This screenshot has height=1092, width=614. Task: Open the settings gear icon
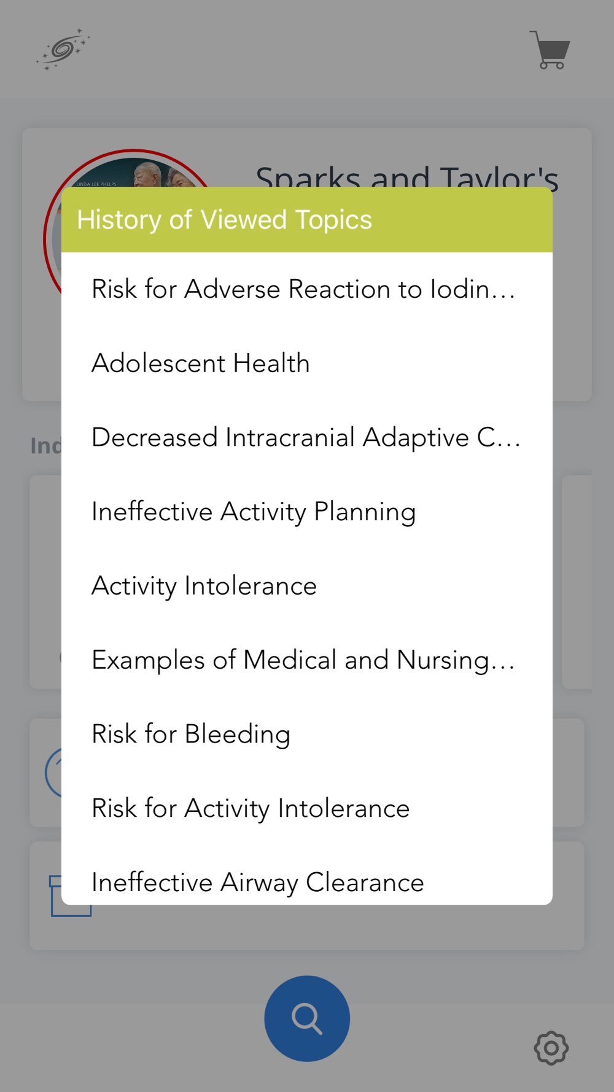[x=551, y=1048]
